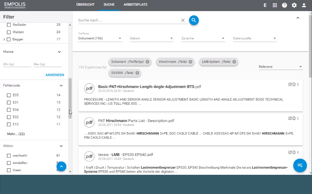Click the blue notes floating action button
The width and height of the screenshot is (312, 194).
click(x=300, y=165)
